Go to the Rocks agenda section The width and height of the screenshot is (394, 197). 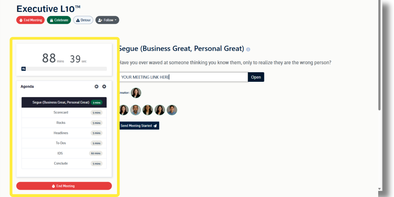61,123
